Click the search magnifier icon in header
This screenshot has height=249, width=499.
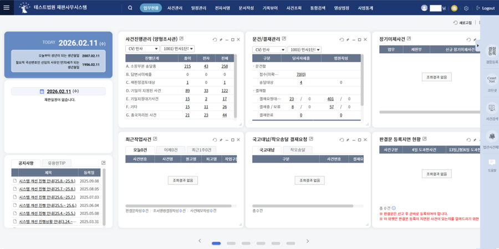coord(130,8)
